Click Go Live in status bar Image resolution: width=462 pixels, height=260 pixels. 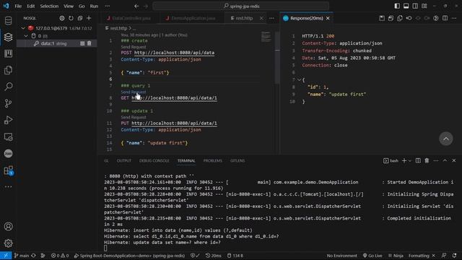(372, 256)
